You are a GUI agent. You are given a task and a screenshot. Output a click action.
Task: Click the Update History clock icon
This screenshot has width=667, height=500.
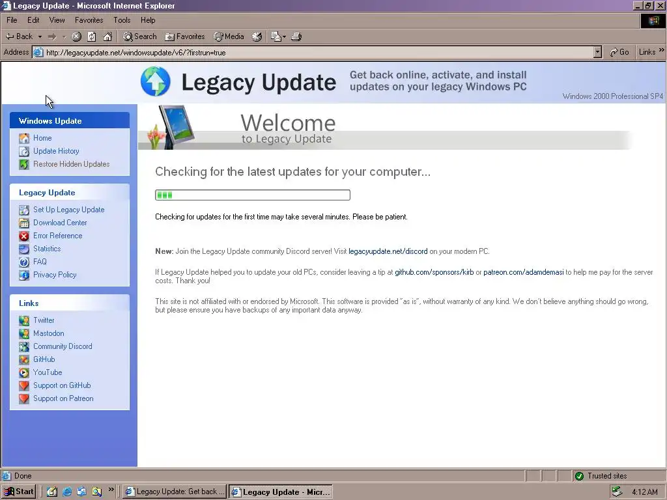click(x=24, y=151)
